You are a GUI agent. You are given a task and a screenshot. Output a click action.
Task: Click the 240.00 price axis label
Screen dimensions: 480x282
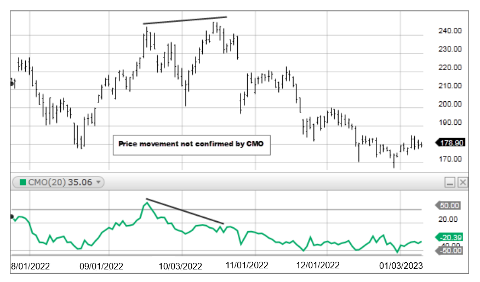point(449,31)
